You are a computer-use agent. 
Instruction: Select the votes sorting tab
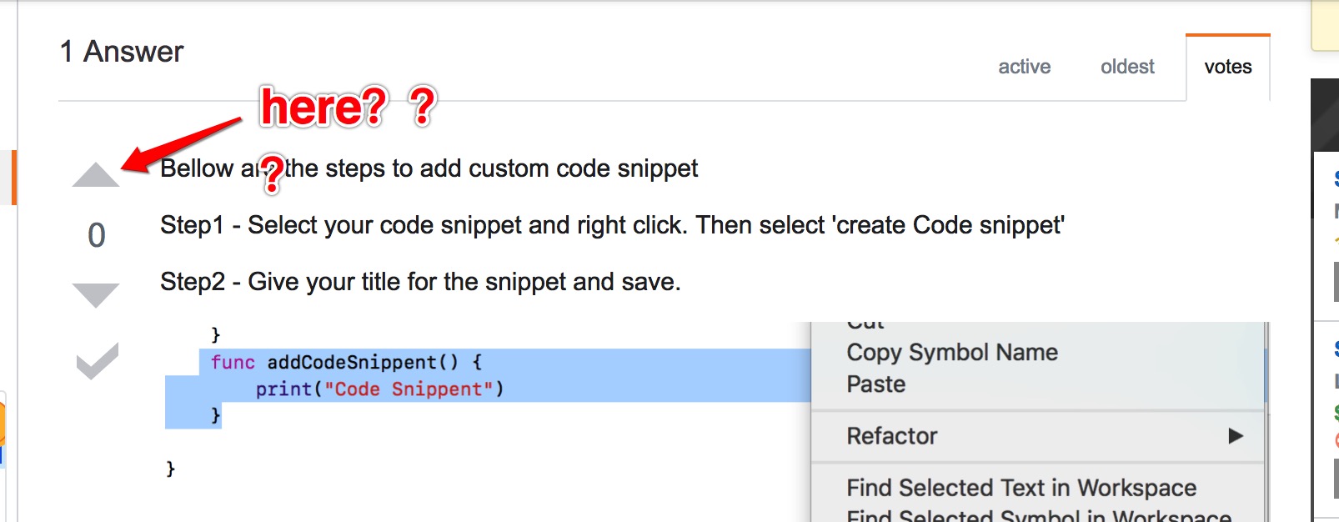click(x=1227, y=67)
